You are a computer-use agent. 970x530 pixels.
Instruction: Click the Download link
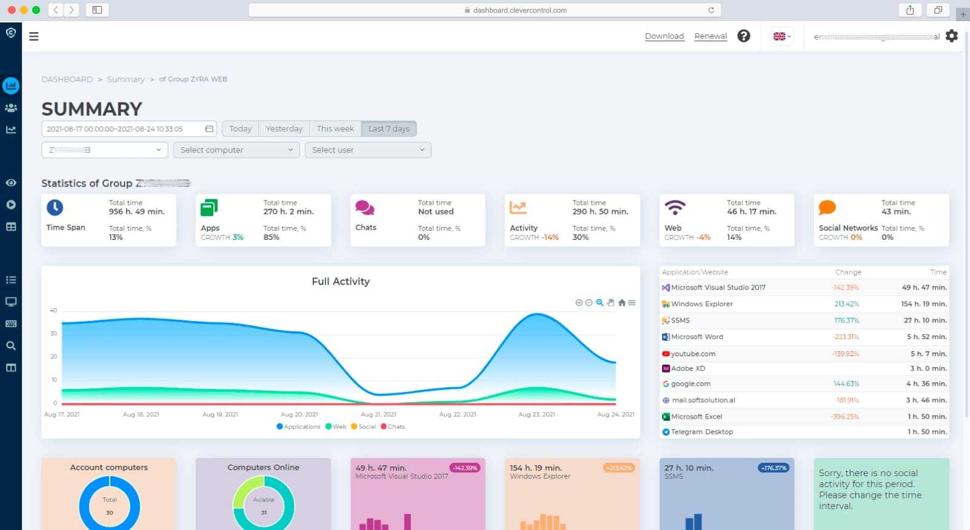tap(664, 36)
